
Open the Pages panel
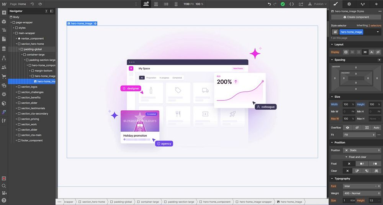point(4,39)
